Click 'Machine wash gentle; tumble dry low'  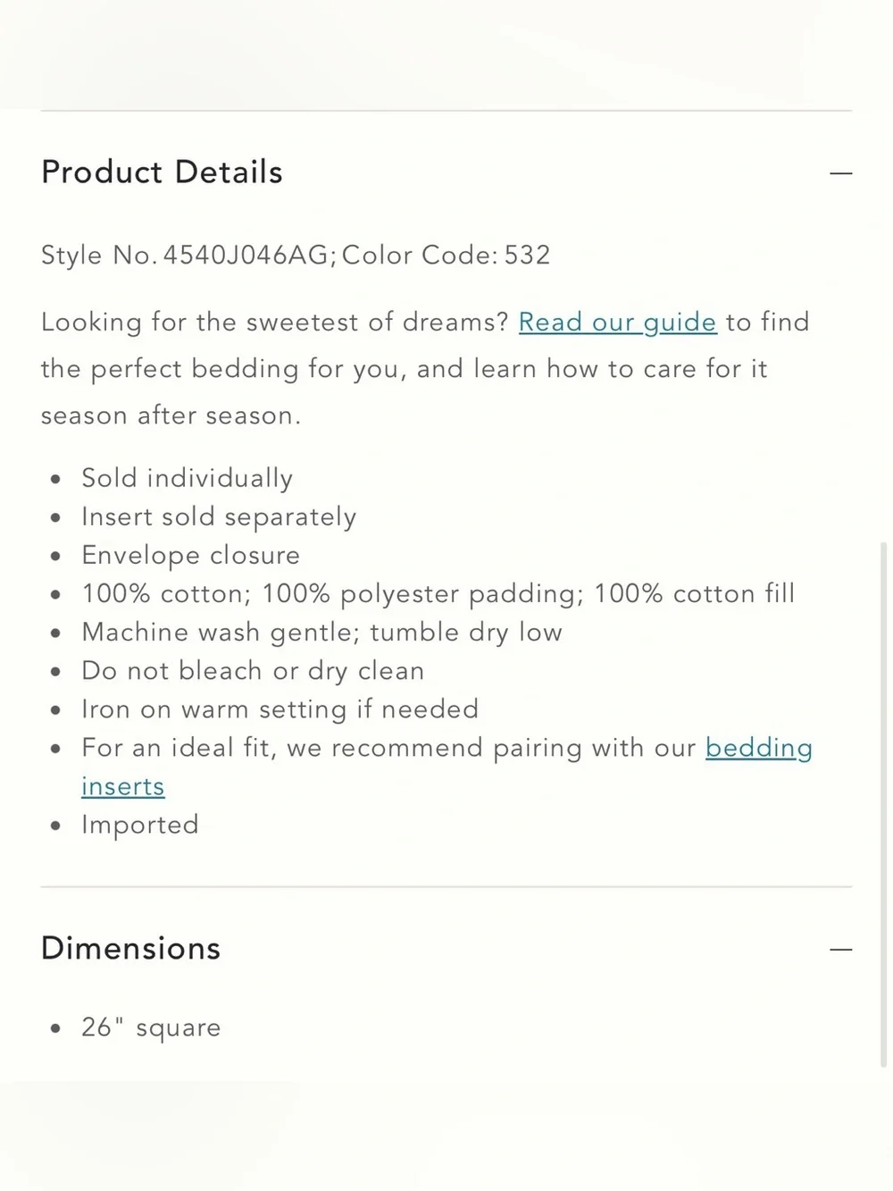[x=321, y=633]
